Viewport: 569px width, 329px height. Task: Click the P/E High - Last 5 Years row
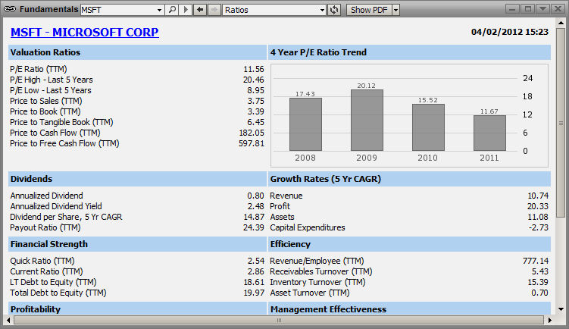pos(137,80)
